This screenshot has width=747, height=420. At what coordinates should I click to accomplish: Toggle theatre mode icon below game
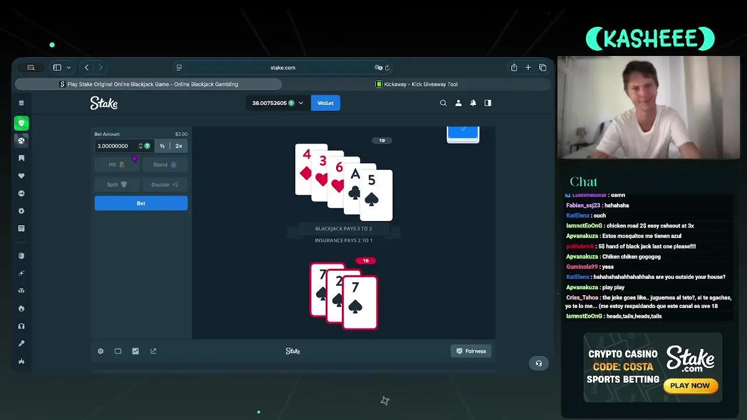pyautogui.click(x=118, y=351)
